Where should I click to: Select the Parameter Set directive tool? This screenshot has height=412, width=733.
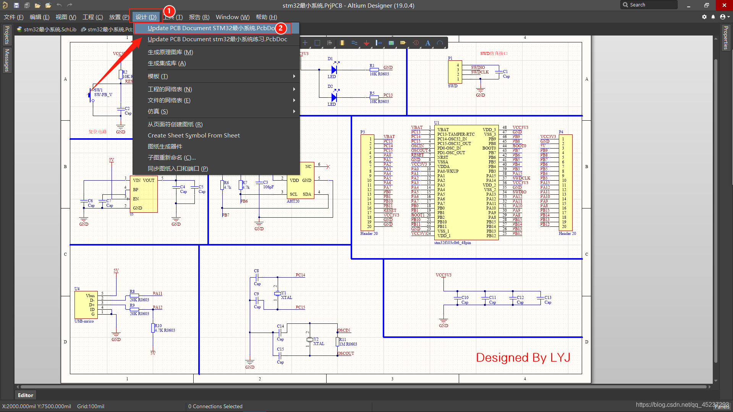[416, 43]
